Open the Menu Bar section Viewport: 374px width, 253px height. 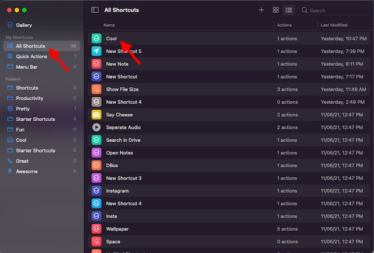tap(27, 67)
